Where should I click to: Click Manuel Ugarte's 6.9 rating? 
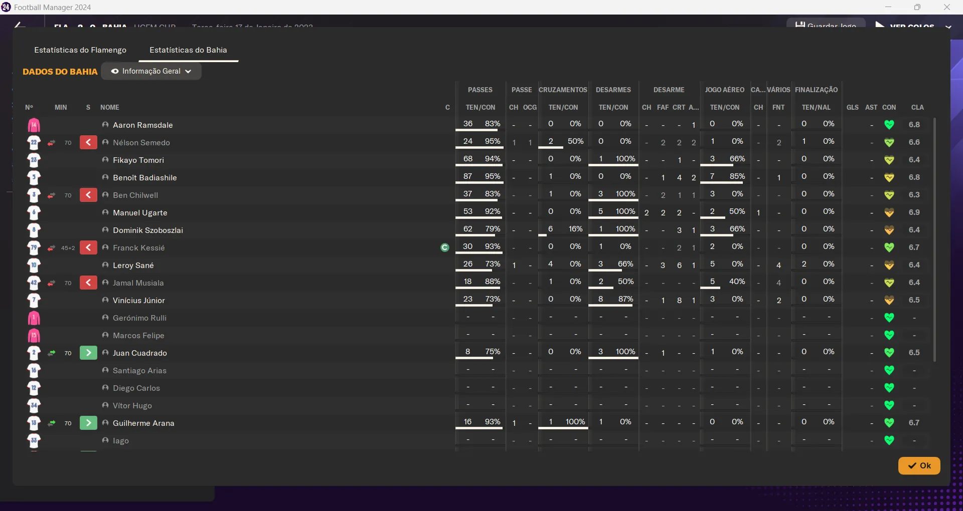(x=914, y=212)
